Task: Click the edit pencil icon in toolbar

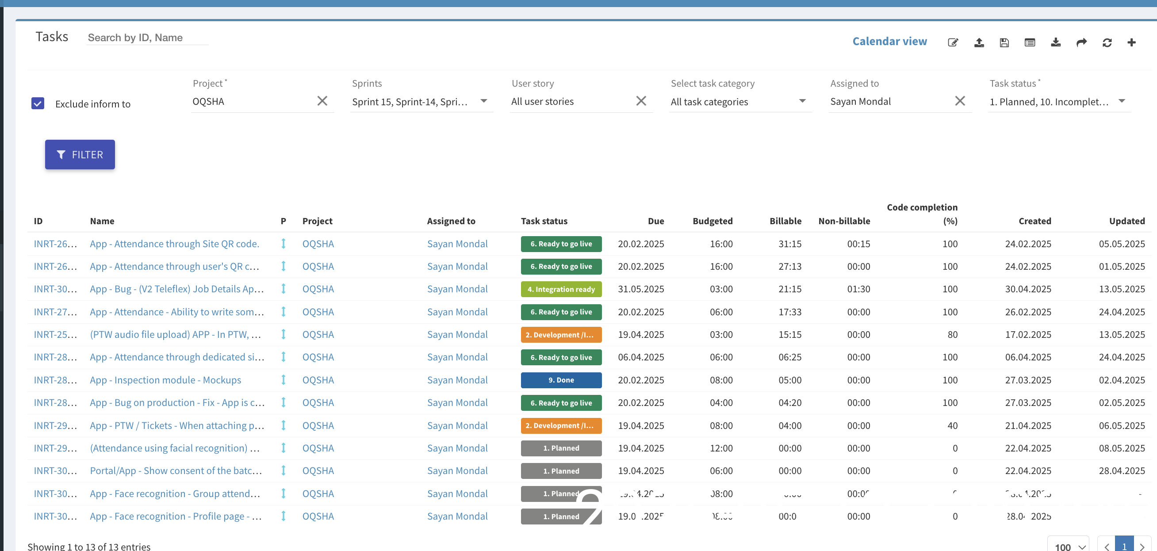Action: (953, 42)
